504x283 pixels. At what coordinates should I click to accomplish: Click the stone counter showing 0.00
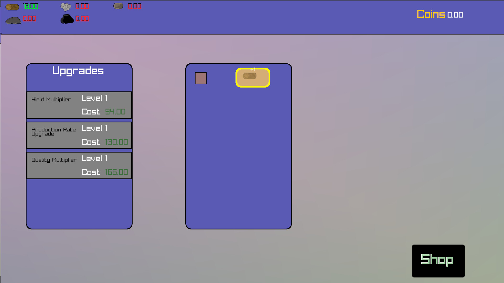82,6
